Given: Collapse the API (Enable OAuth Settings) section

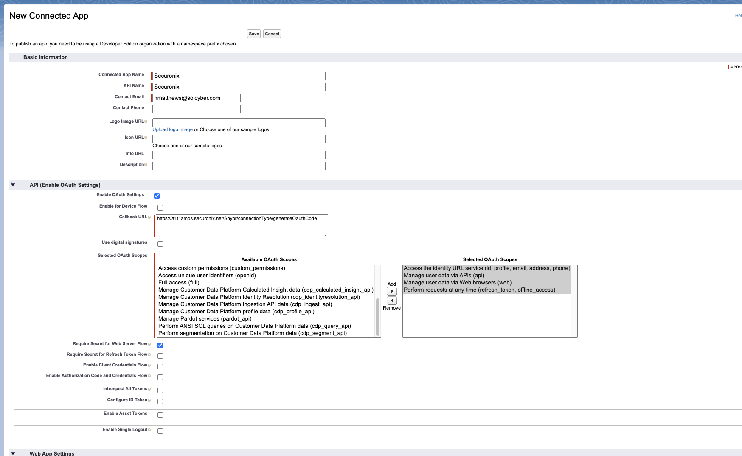Looking at the screenshot, I should point(13,185).
